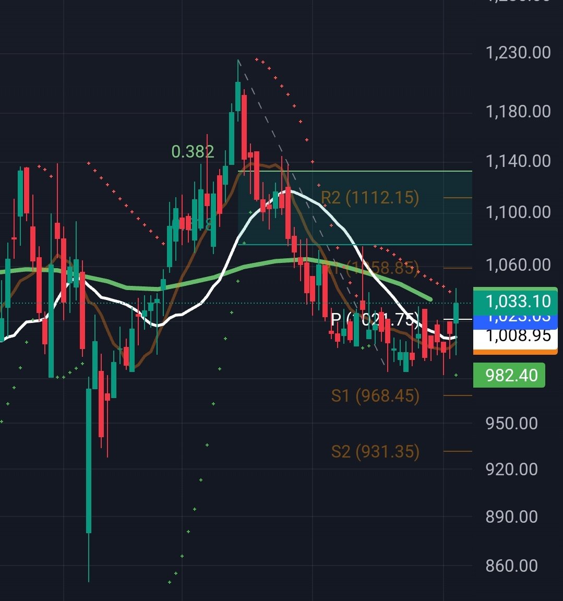Click the blue price label behind 1,033.10
This screenshot has width=563, height=601.
click(516, 322)
